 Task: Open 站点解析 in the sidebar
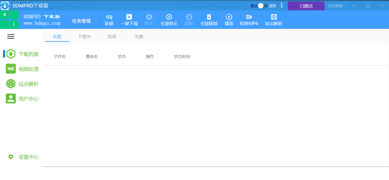click(22, 84)
